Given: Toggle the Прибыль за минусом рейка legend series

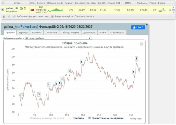Looking at the screenshot, I should coord(45,118).
